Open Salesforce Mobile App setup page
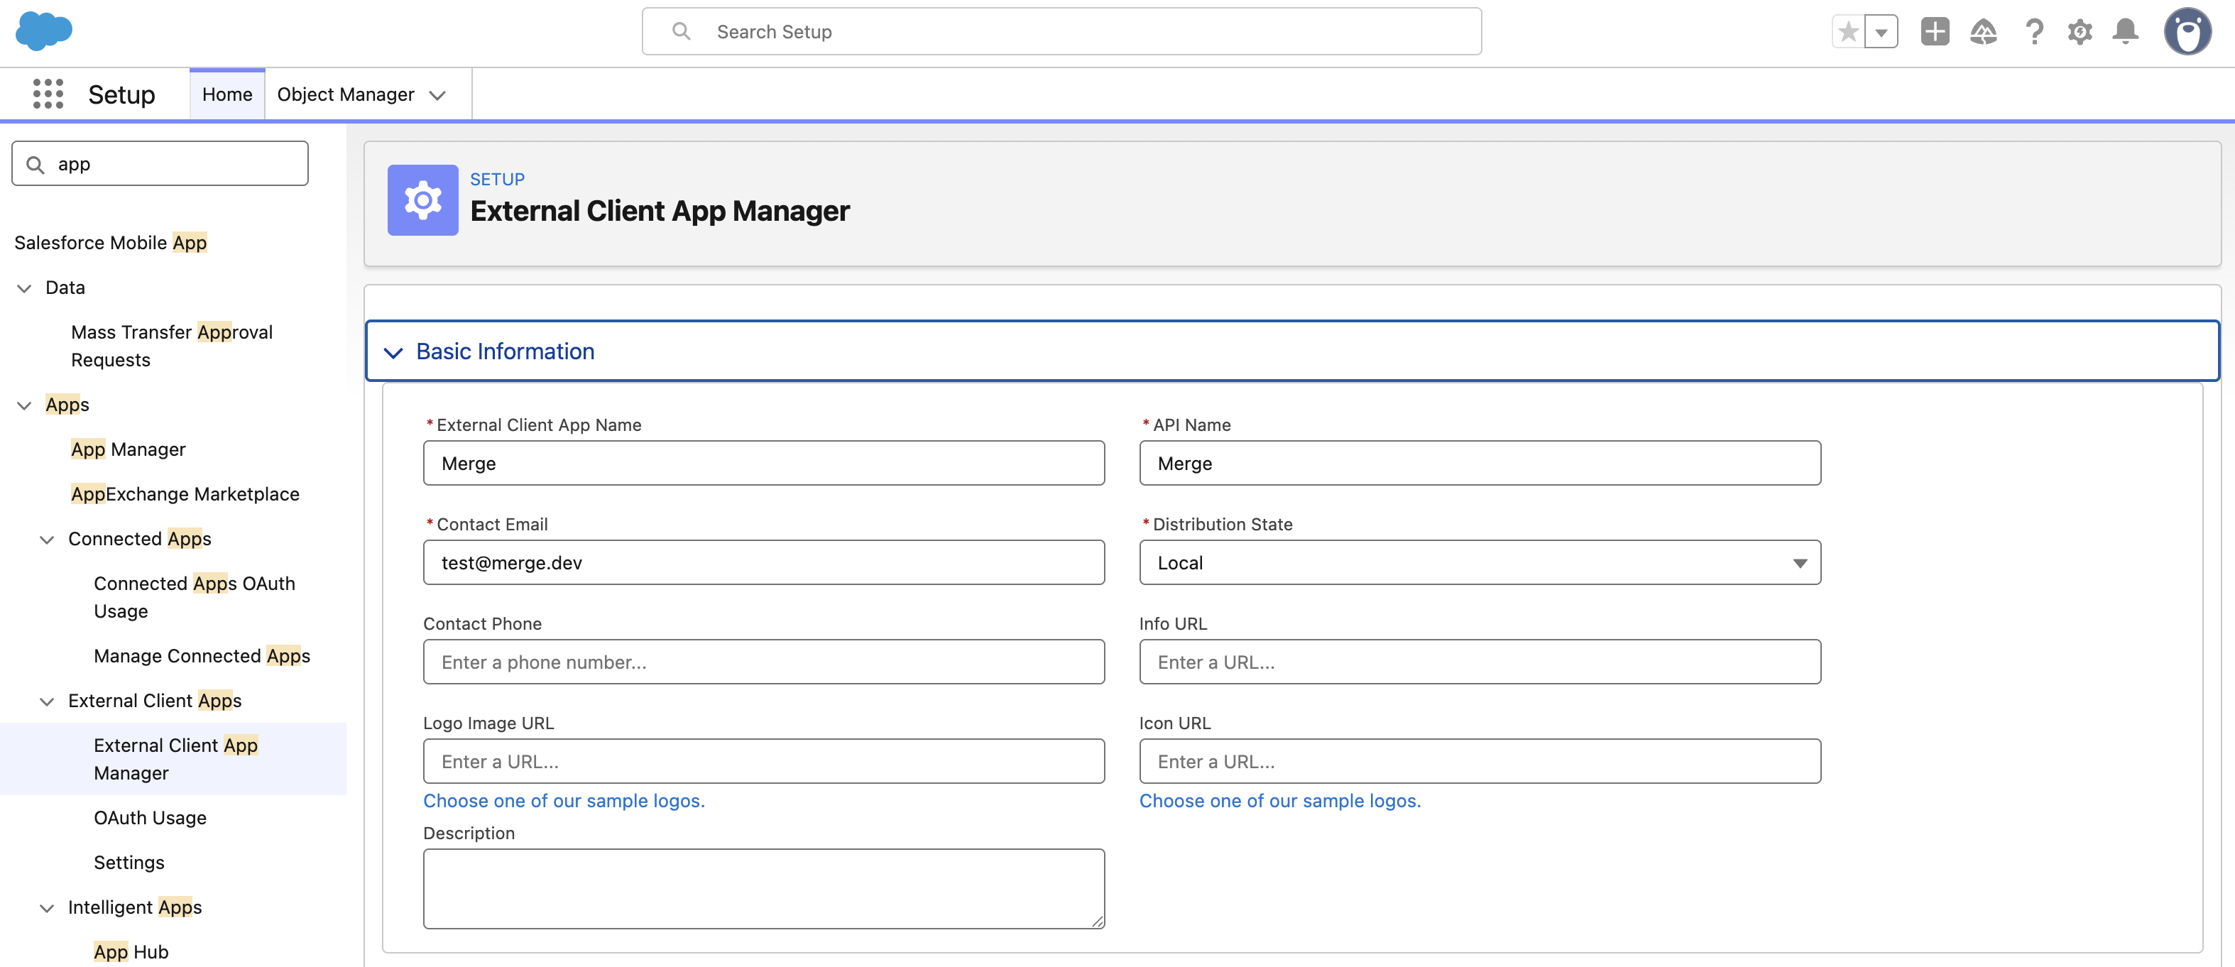The width and height of the screenshot is (2235, 967). pos(110,242)
